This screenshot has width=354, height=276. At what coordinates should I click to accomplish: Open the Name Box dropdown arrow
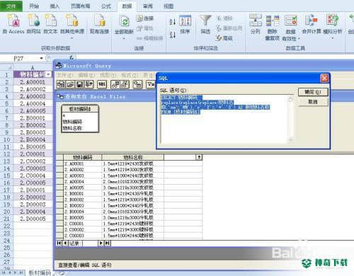(x=41, y=58)
